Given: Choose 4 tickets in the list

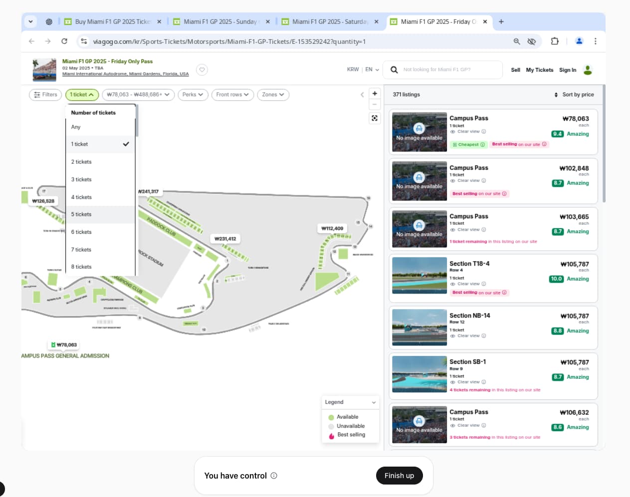Looking at the screenshot, I should pos(100,197).
